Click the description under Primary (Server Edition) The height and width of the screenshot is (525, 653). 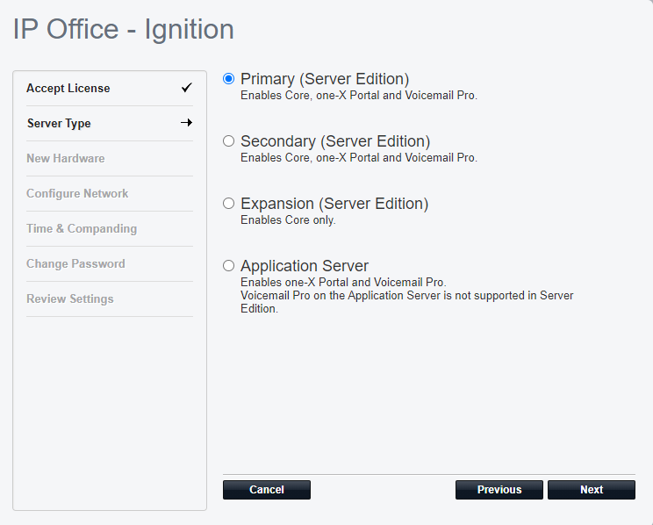tap(359, 96)
